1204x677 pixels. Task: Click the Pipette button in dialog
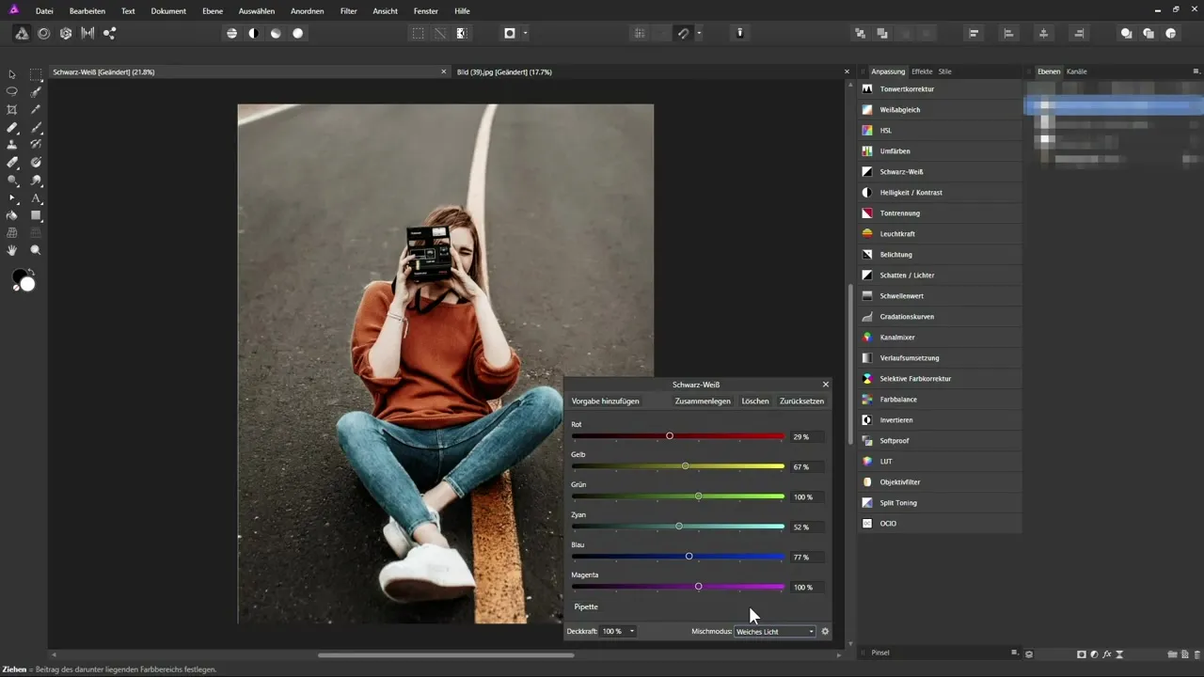pos(586,606)
